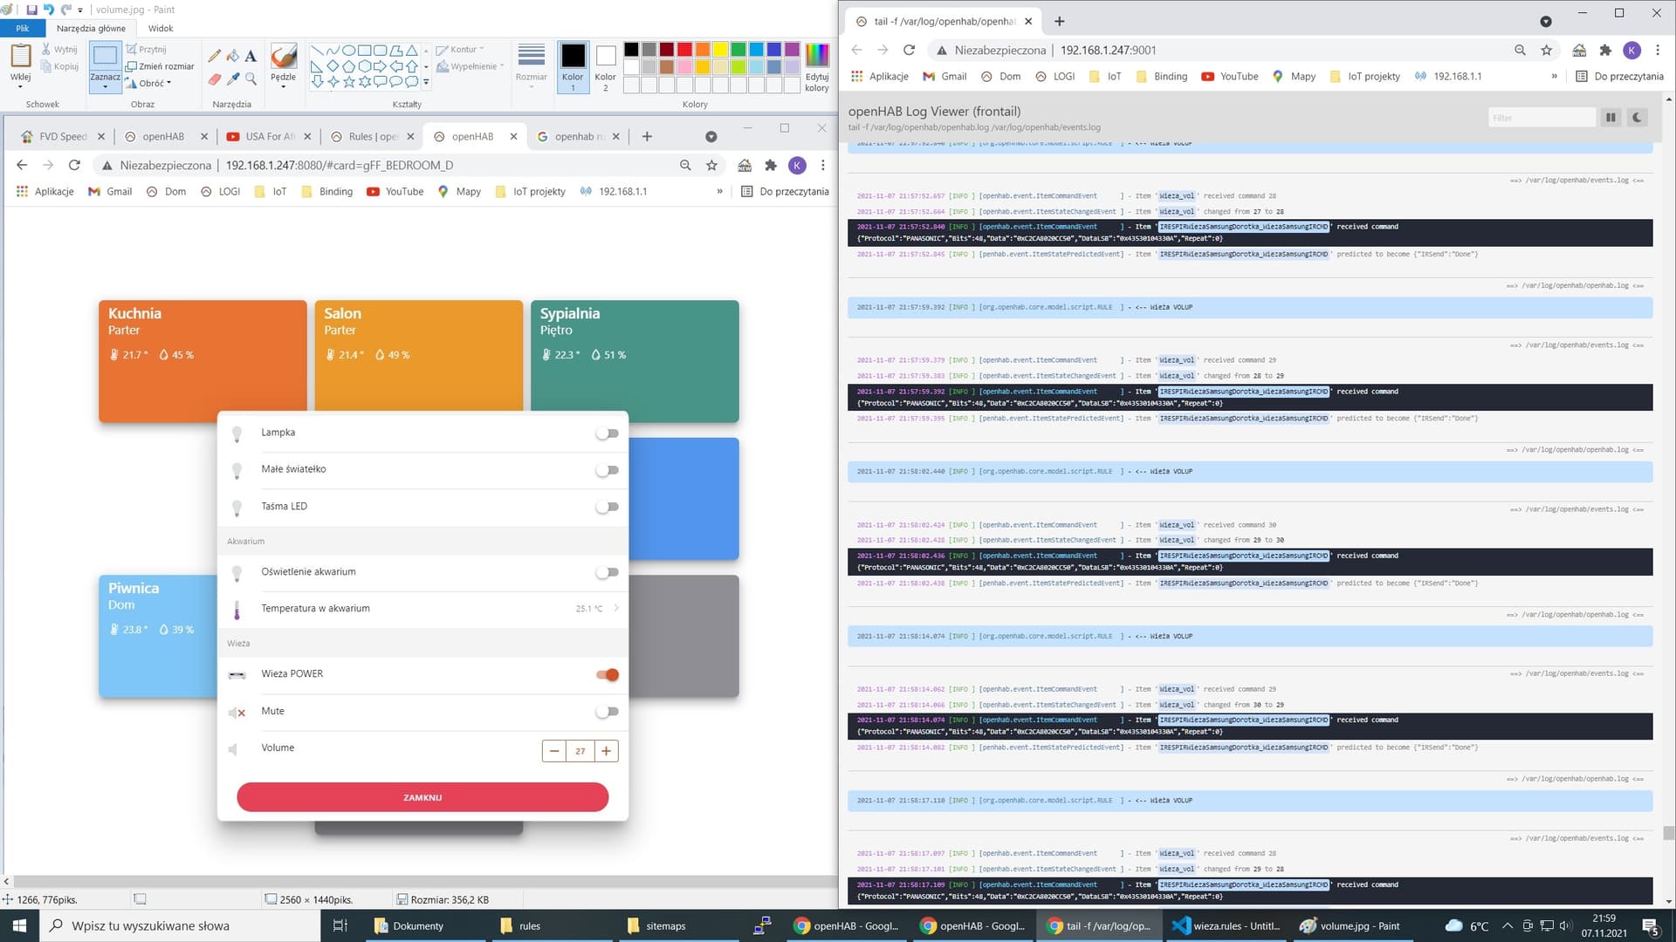Decrease Volume with minus button
The image size is (1676, 942).
[554, 751]
